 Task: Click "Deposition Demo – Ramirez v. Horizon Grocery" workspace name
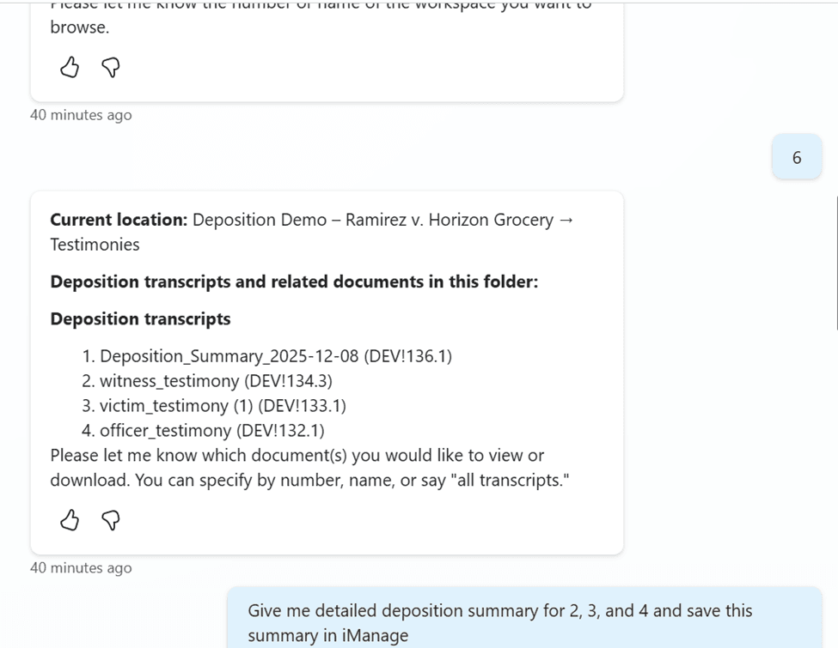coord(373,220)
